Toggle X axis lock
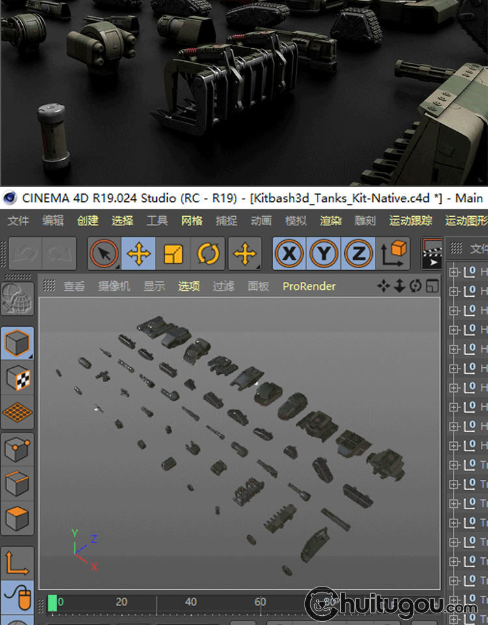The image size is (488, 625). pos(289,254)
